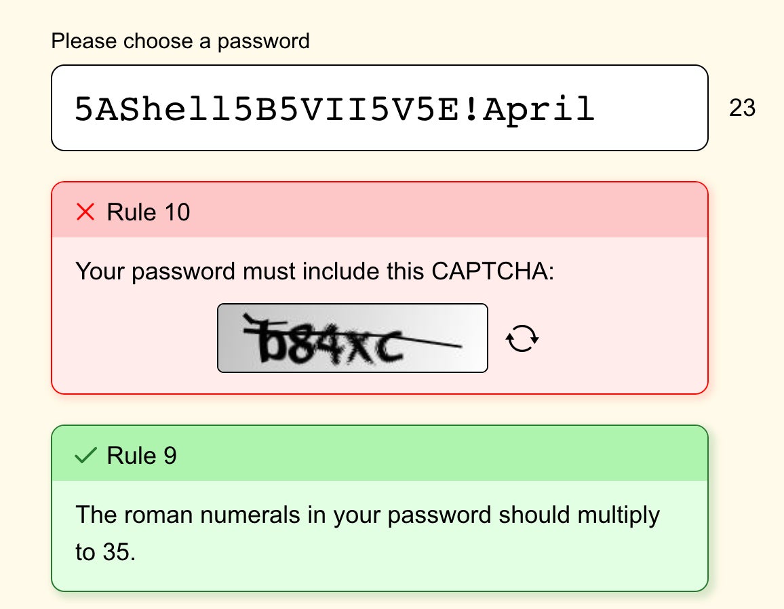Click the red Rule 10 header bar

380,210
